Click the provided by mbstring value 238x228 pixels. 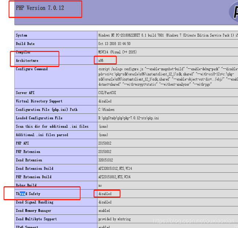(115, 219)
